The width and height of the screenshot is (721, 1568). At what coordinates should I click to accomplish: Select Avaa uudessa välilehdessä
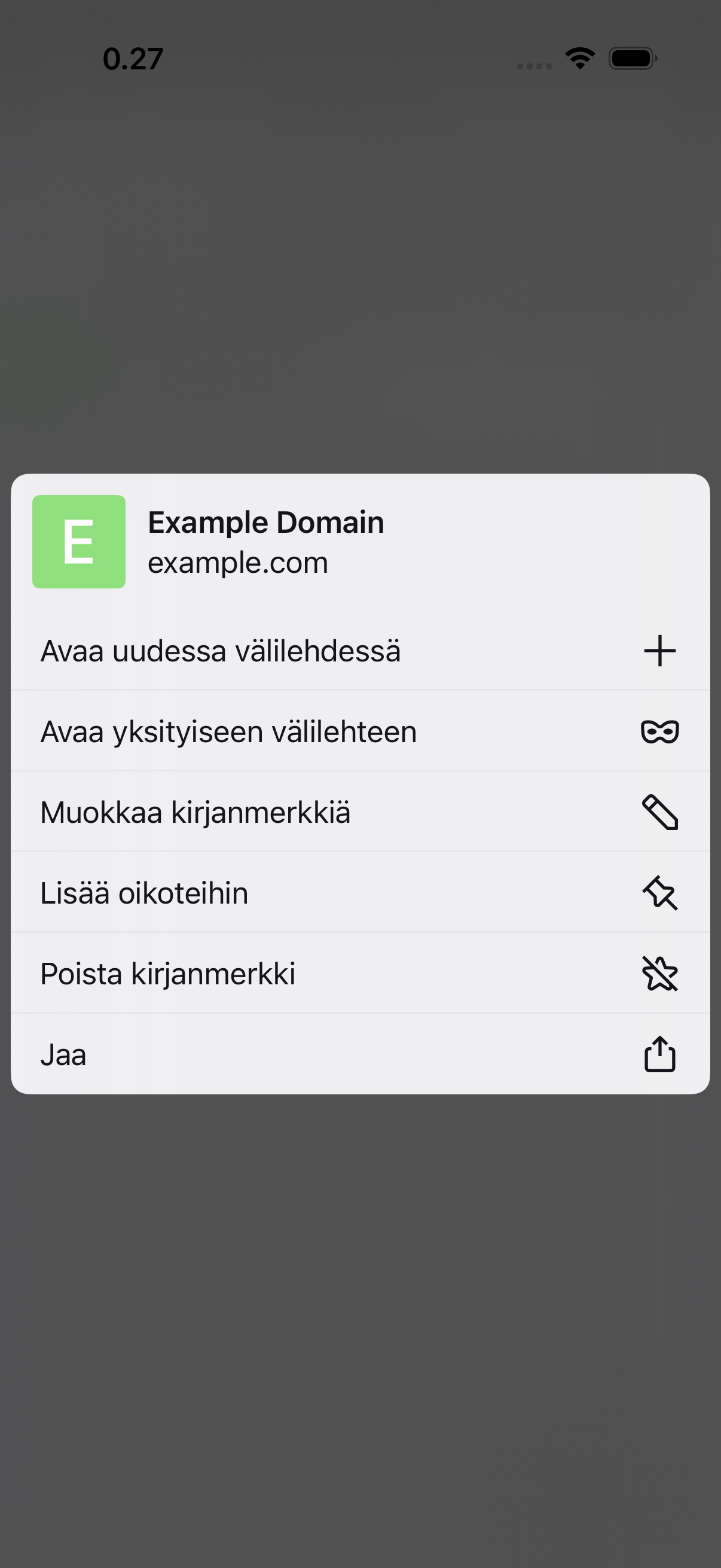pyautogui.click(x=360, y=651)
